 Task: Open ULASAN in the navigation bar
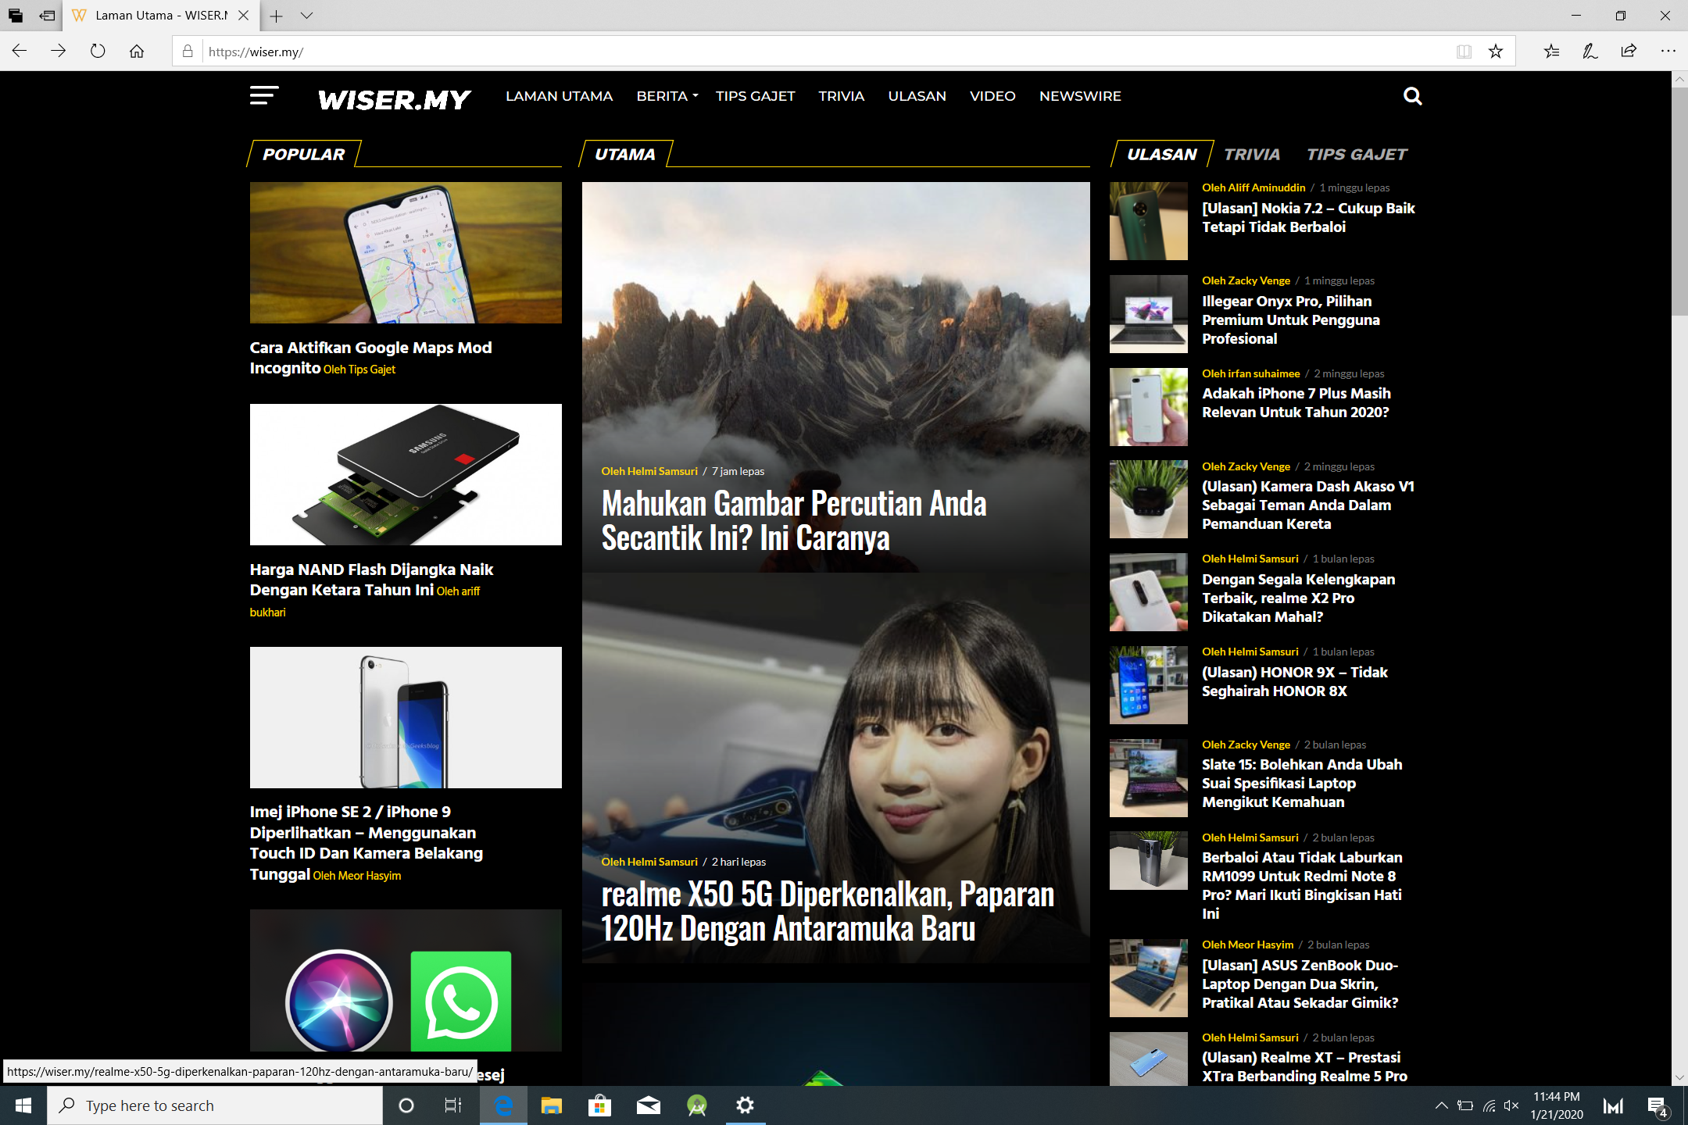point(917,96)
